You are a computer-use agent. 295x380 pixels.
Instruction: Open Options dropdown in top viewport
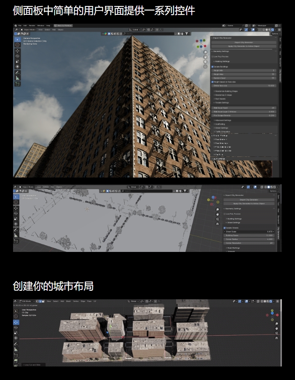coord(275,34)
